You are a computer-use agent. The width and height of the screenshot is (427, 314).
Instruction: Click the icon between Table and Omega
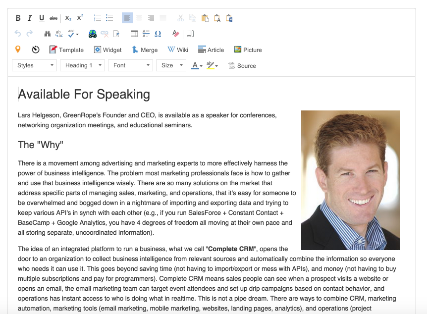pos(146,34)
